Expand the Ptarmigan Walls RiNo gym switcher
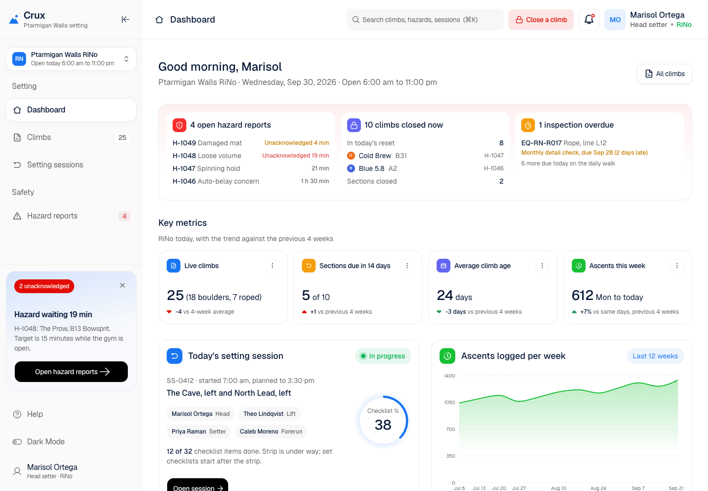This screenshot has height=491, width=708. point(71,59)
